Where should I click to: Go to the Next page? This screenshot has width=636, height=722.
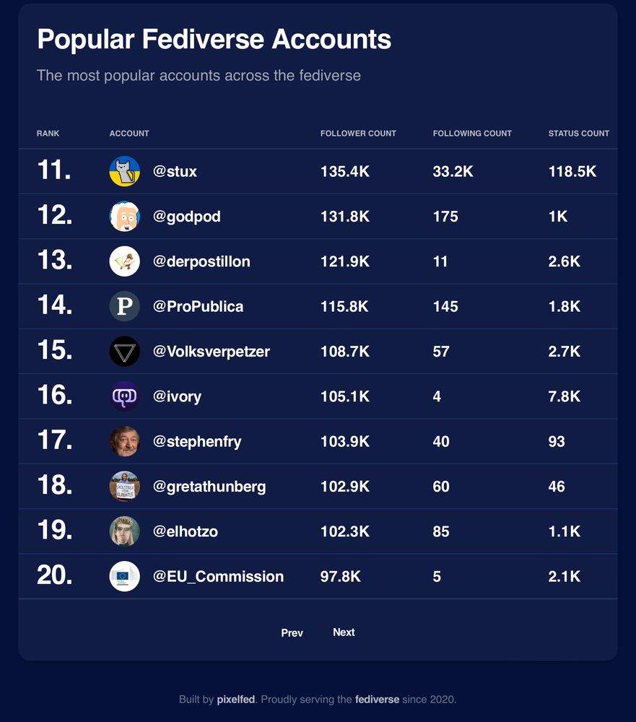tap(344, 632)
